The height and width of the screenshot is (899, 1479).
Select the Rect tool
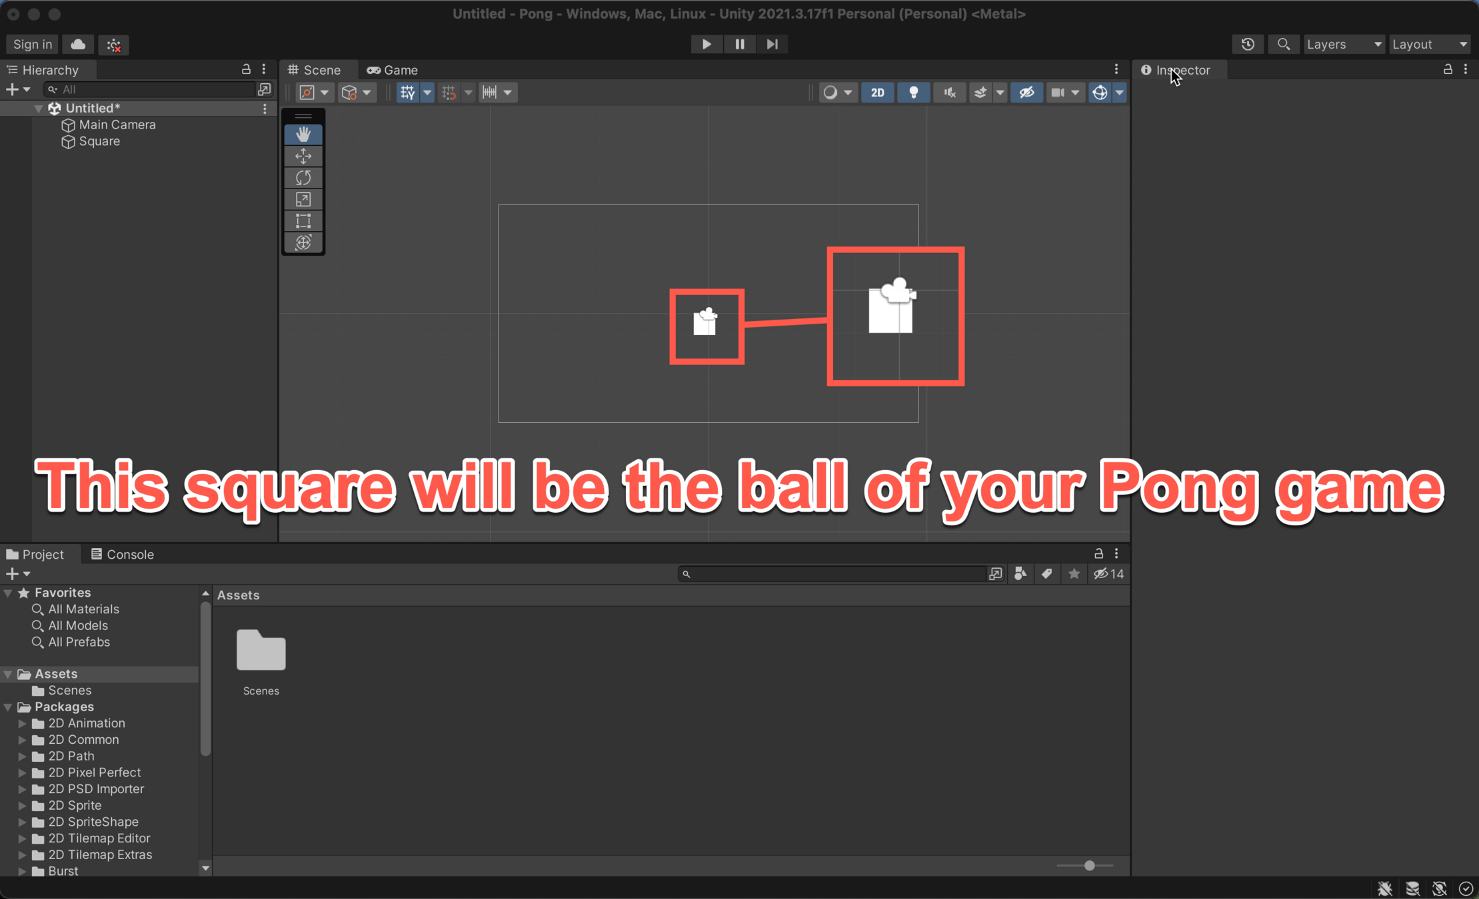[303, 220]
